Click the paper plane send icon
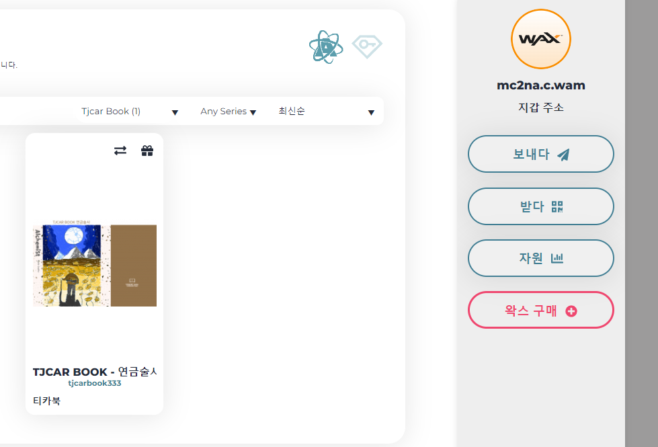The width and height of the screenshot is (658, 447). point(564,155)
